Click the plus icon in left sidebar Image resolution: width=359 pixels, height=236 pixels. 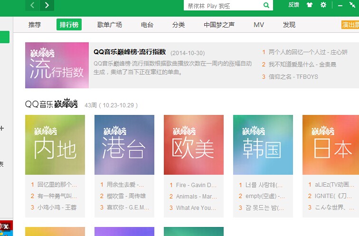(2, 128)
